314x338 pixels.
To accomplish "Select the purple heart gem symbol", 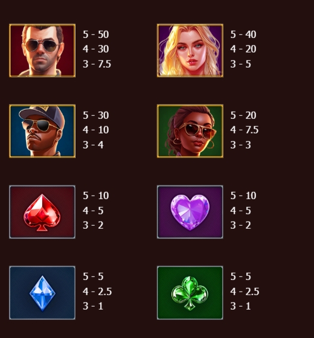I will click(x=190, y=212).
